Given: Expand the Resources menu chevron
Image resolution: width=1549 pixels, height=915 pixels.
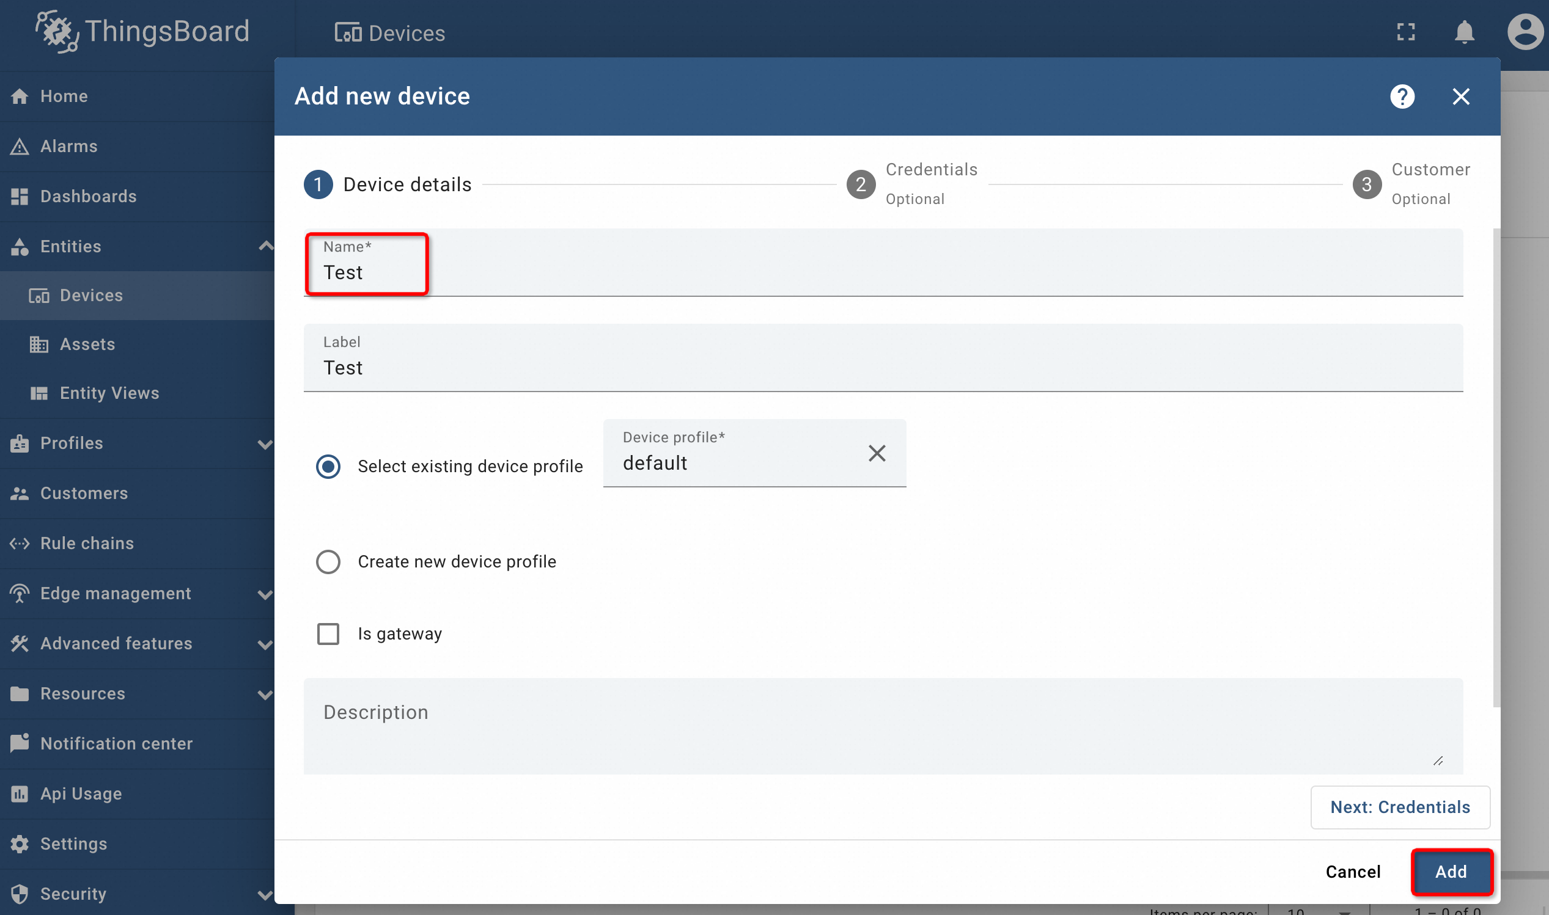Looking at the screenshot, I should (x=265, y=694).
